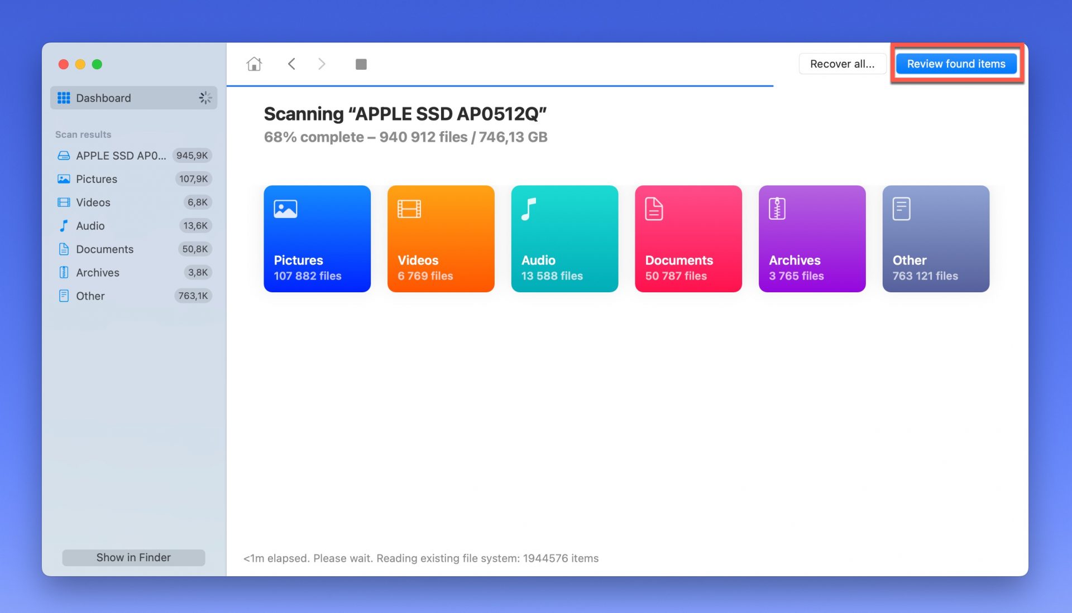
Task: Go back with left chevron arrow
Action: click(291, 64)
